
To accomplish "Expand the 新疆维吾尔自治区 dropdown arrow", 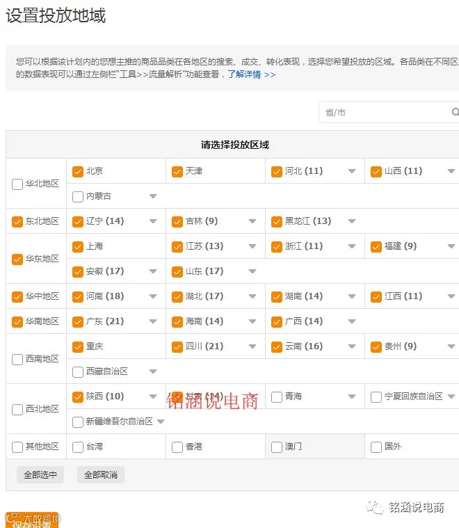I will pos(161,422).
